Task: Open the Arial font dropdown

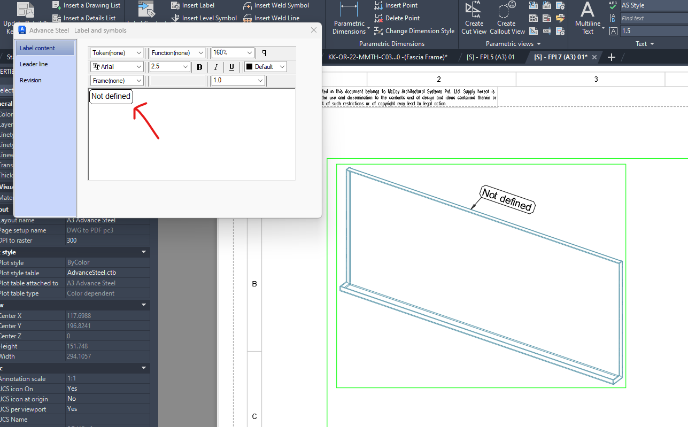Action: click(x=117, y=67)
